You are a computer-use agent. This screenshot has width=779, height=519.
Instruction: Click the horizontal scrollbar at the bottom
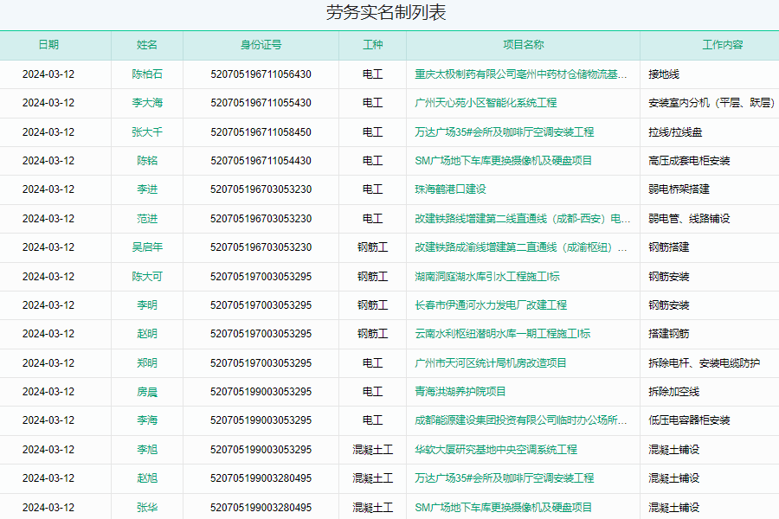click(389, 515)
